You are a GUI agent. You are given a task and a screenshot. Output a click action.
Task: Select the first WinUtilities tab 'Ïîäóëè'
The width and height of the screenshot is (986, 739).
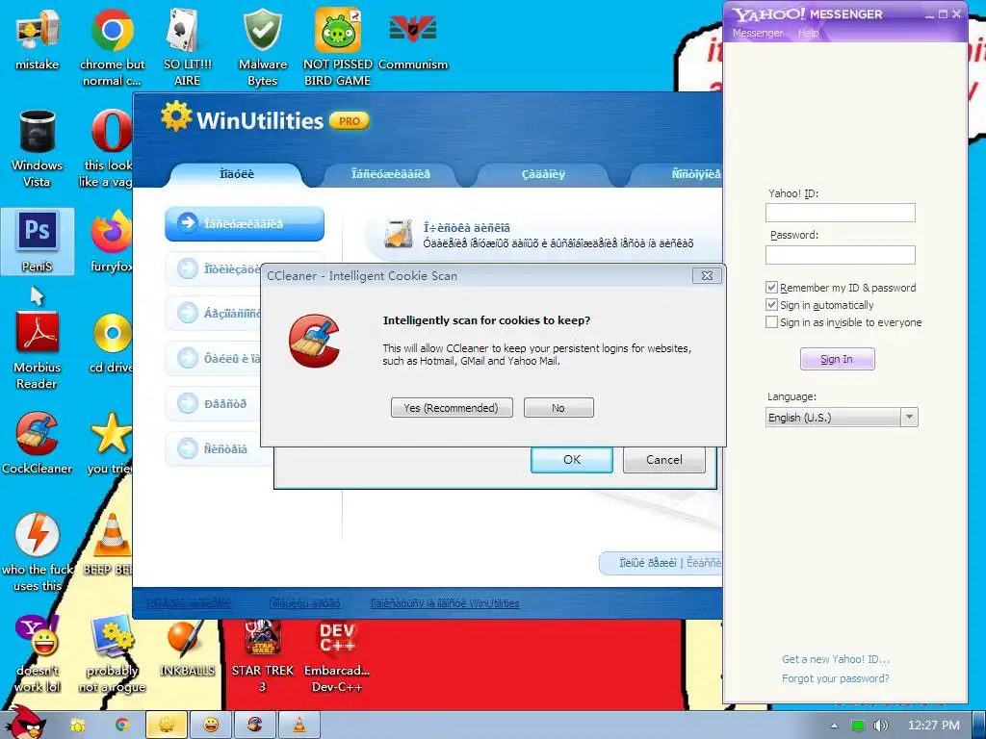[x=237, y=174]
